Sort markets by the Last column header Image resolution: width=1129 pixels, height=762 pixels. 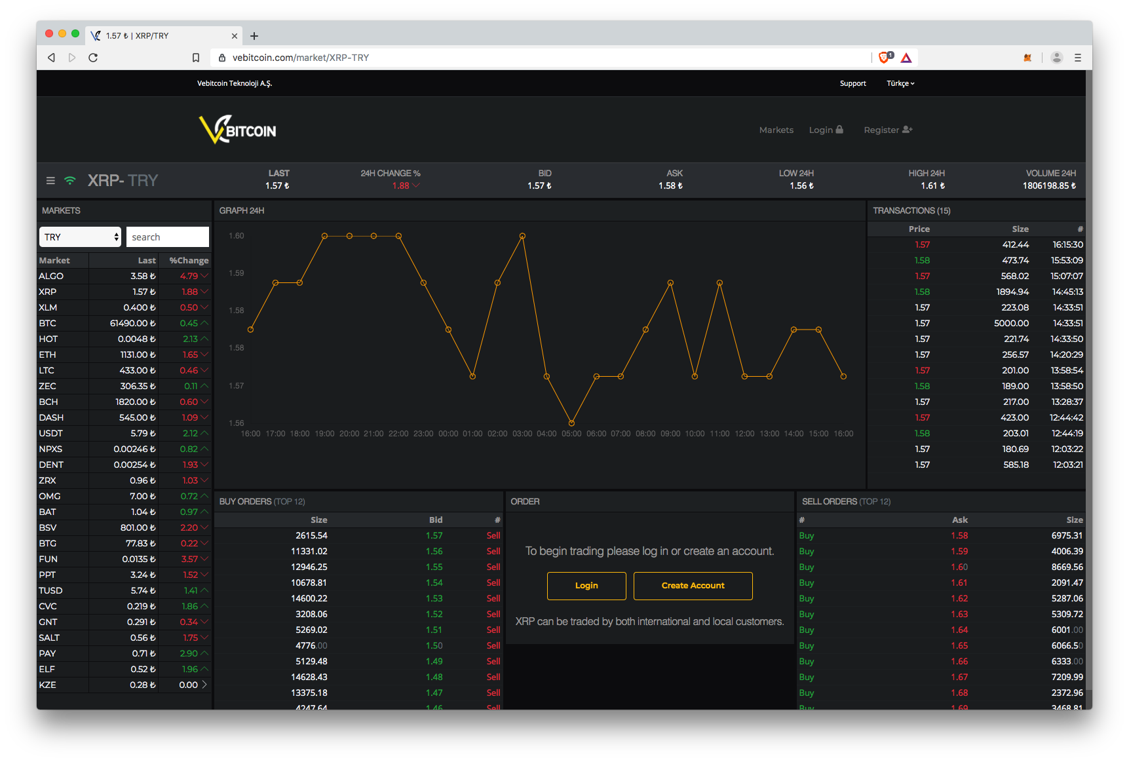pos(147,260)
